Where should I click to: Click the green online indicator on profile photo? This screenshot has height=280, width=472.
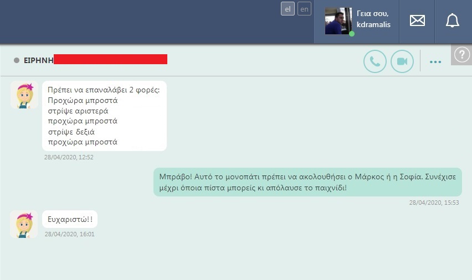pyautogui.click(x=352, y=34)
